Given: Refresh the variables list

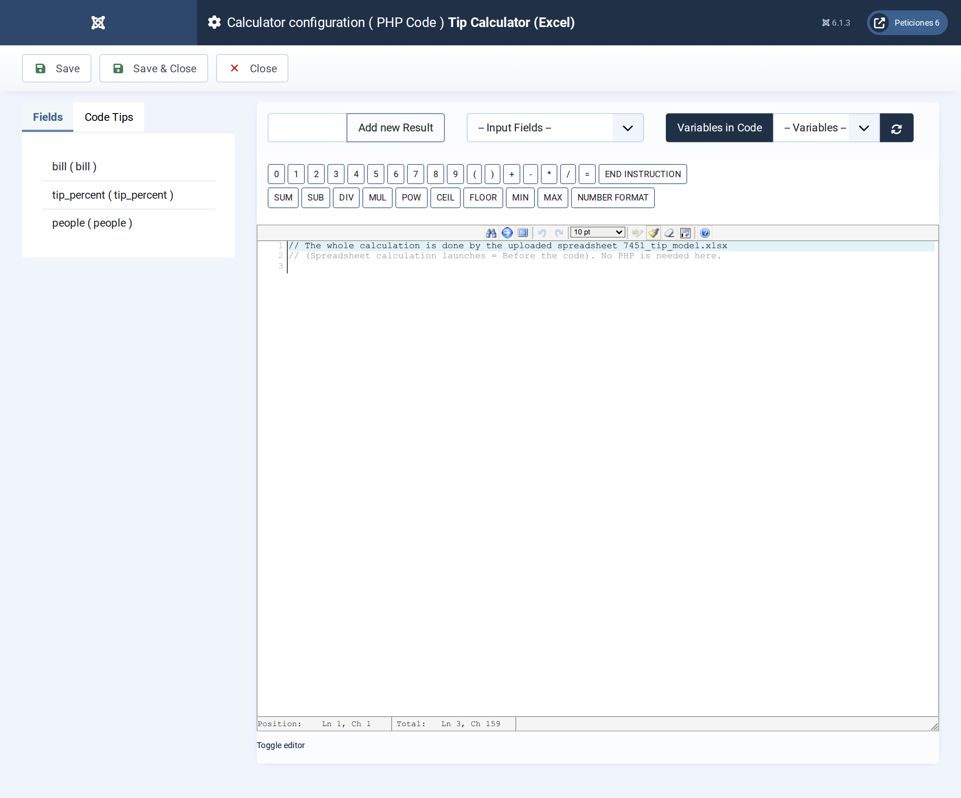Looking at the screenshot, I should pyautogui.click(x=896, y=128).
